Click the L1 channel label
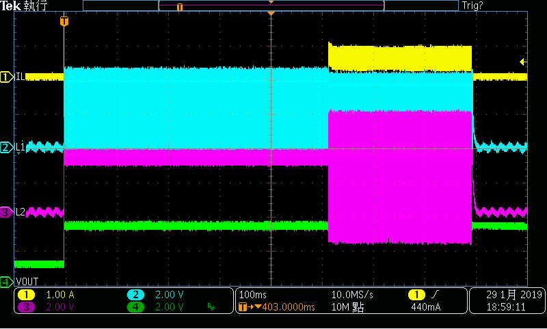 click(x=21, y=147)
